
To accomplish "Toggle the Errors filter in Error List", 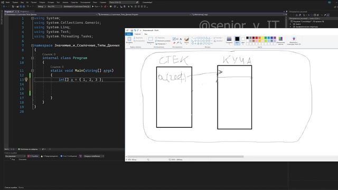I will [x=33, y=156].
